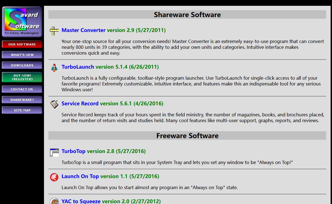Open the Shareware? info page
The height and width of the screenshot is (204, 332).
pyautogui.click(x=22, y=100)
